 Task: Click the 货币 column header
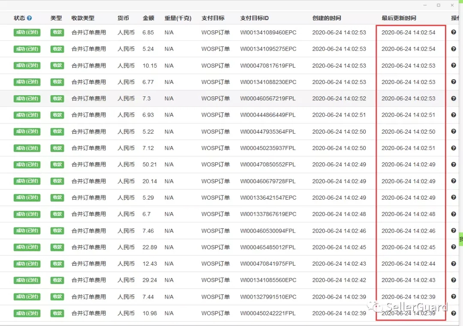(123, 18)
